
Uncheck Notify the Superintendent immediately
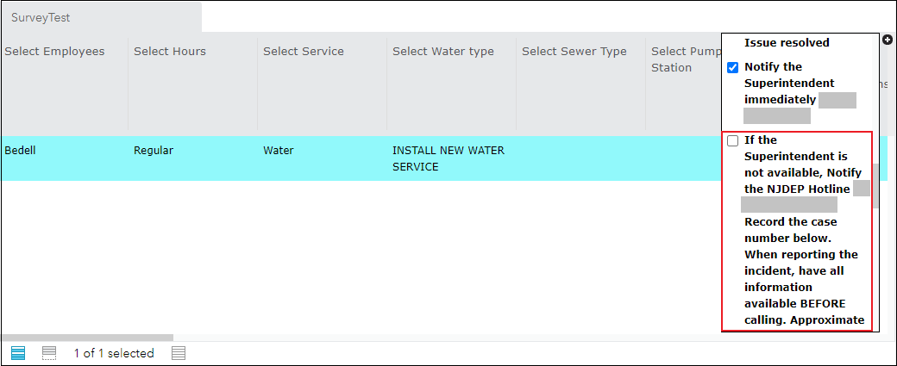[733, 67]
